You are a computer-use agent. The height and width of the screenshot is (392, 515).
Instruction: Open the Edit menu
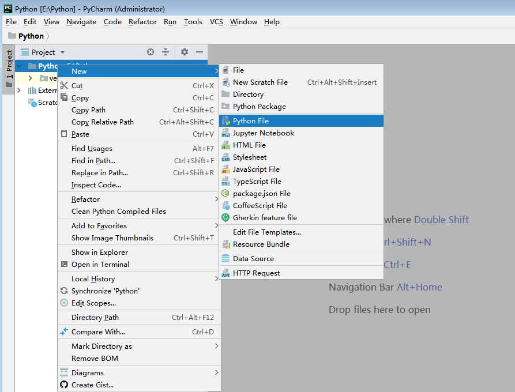click(30, 22)
